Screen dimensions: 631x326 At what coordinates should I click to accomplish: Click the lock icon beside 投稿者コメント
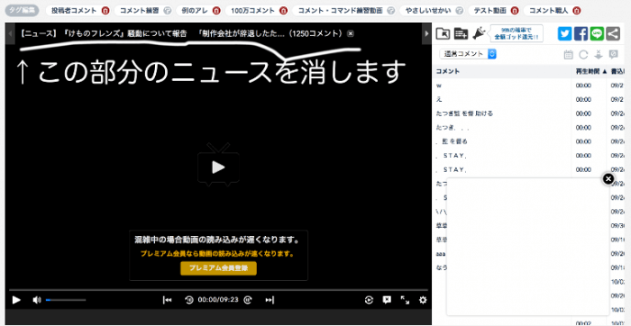[105, 11]
